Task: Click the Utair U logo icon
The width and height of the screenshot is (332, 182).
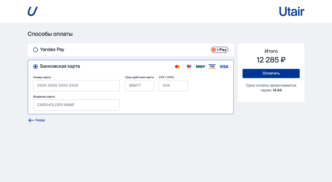Action: 33,11
